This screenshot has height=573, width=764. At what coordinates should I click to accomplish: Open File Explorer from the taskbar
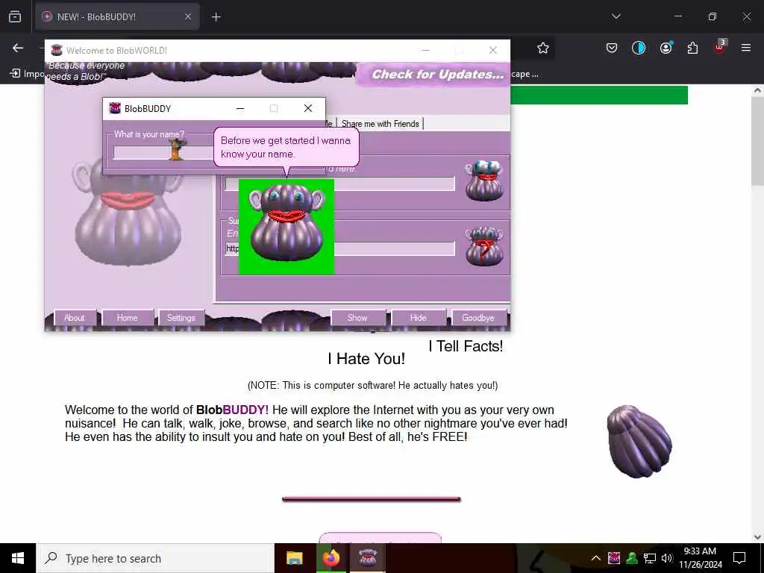pos(294,558)
